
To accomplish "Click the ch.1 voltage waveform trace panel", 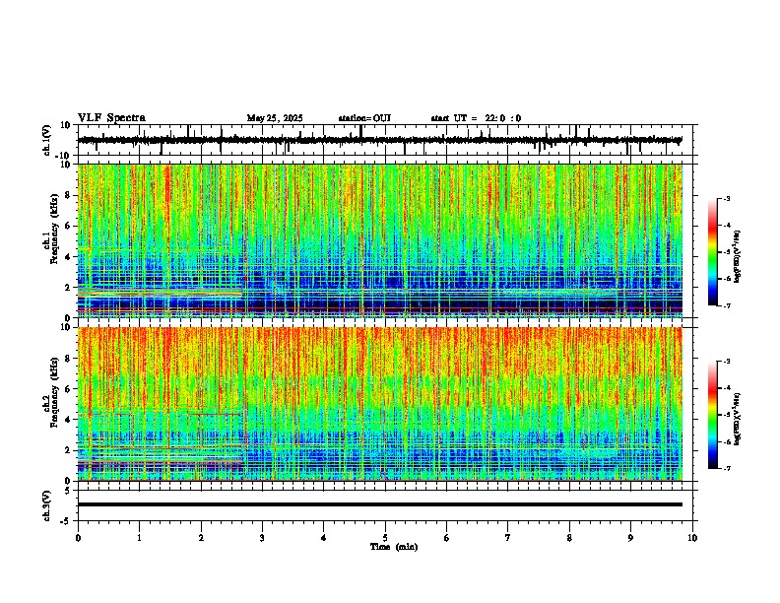I will (387, 140).
